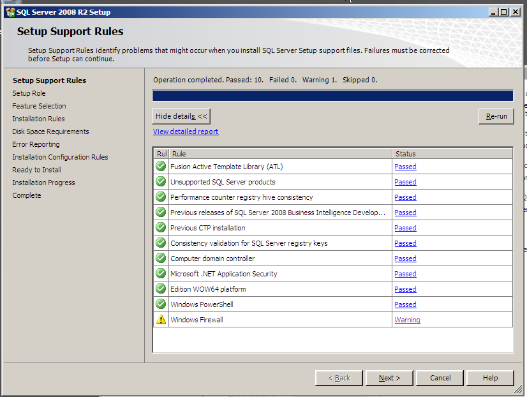The image size is (527, 397).
Task: Re-run the setup support rules
Action: click(x=496, y=116)
